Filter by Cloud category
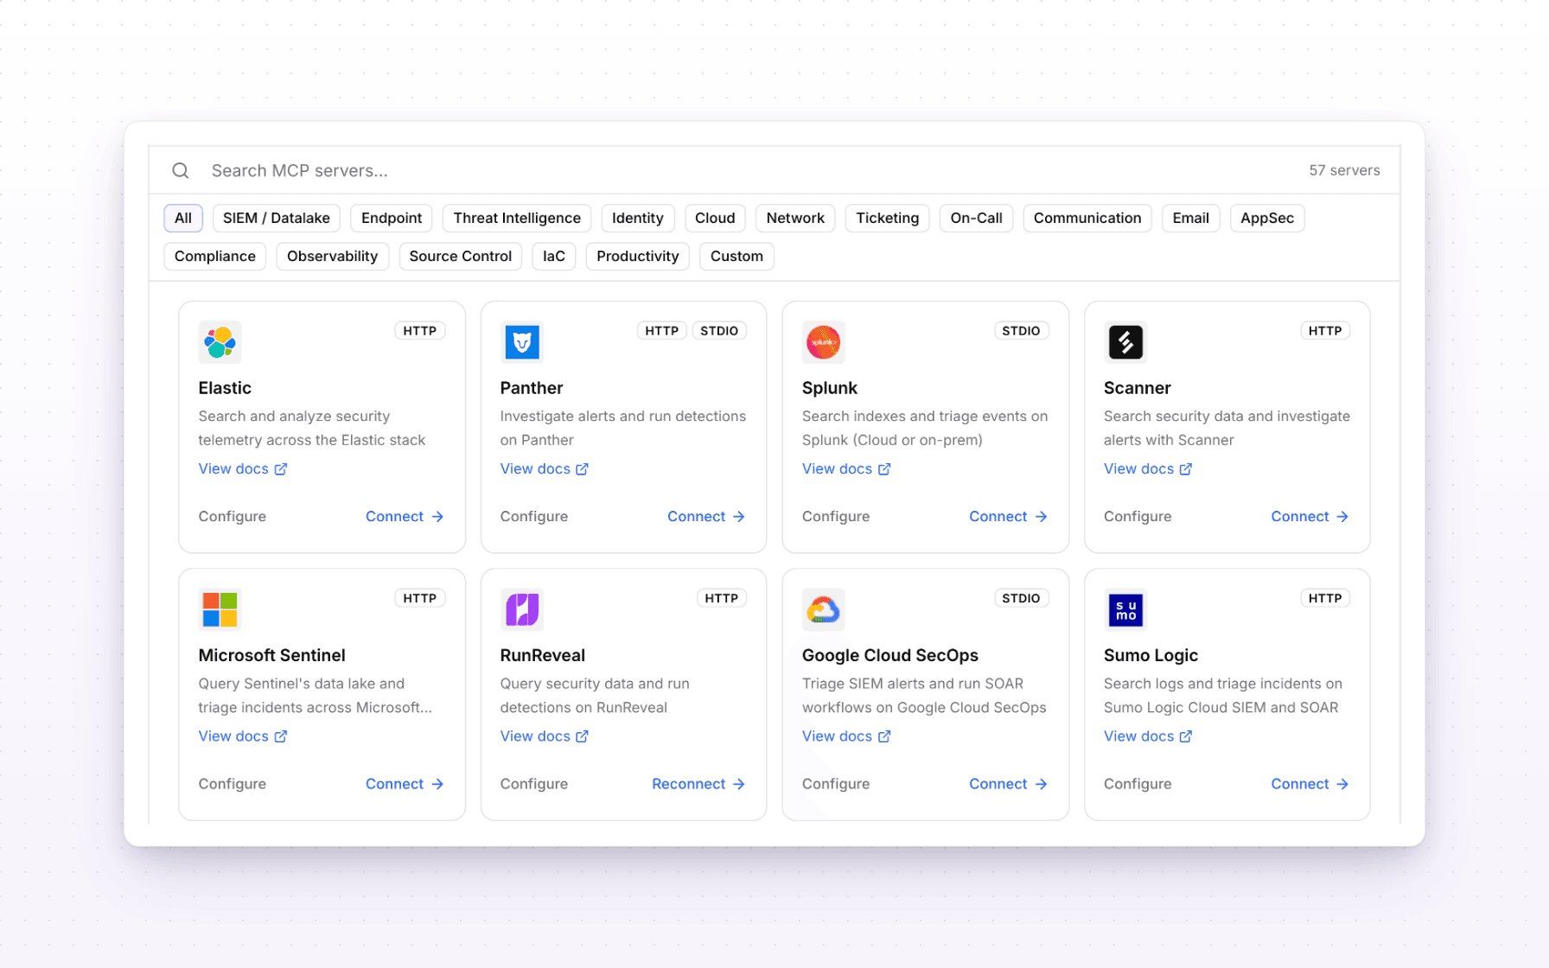Image resolution: width=1549 pixels, height=968 pixels. (715, 218)
